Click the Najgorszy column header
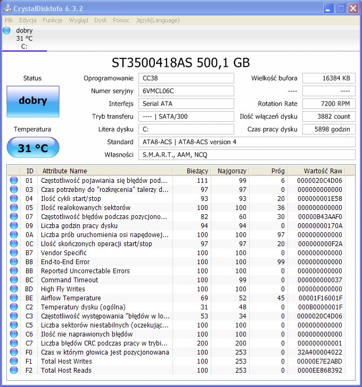Screen dimensions: 362x387 pos(230,171)
